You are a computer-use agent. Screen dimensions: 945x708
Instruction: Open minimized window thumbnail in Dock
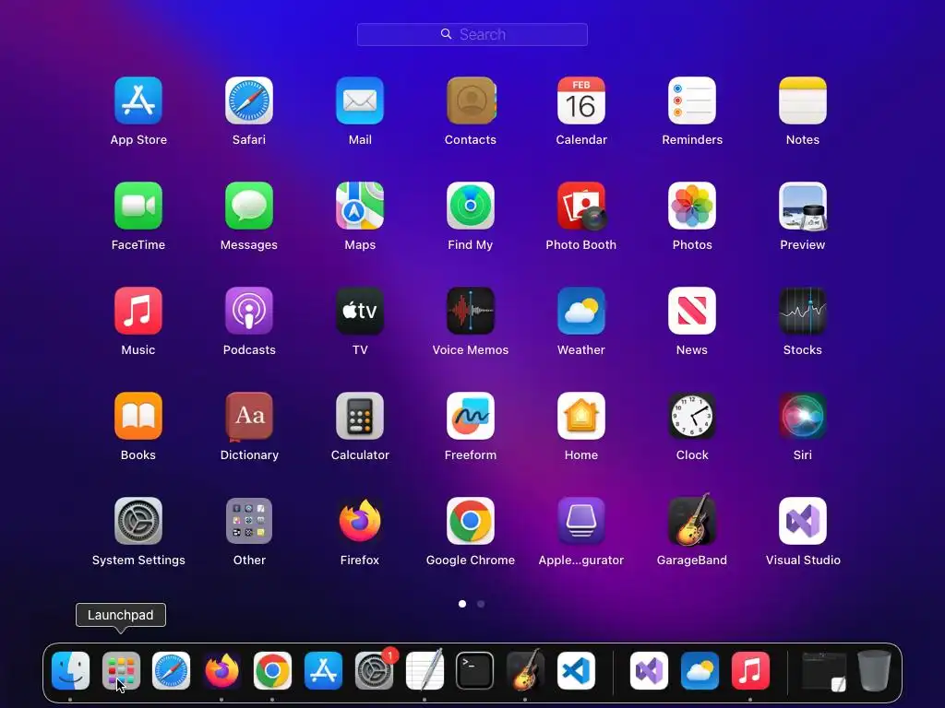coord(824,671)
